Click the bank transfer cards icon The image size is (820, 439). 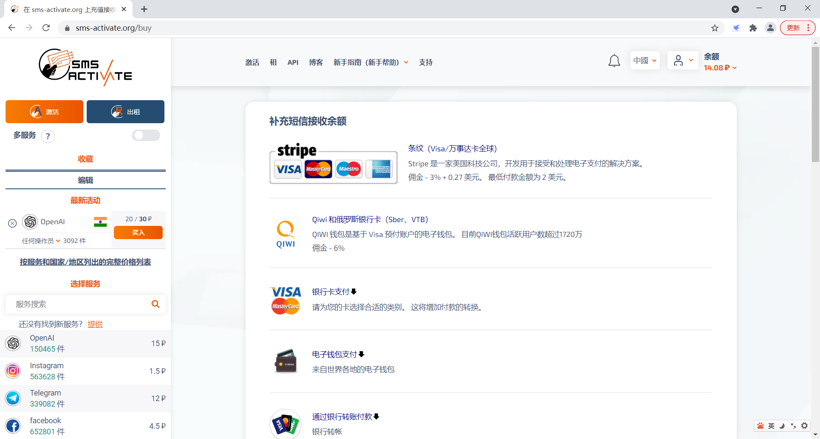coord(286,424)
